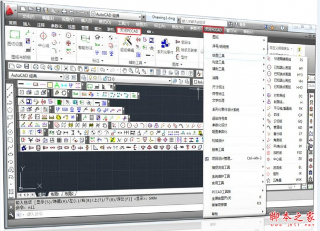Expand the 辅助工具 ribbon panel
320x231 pixels.
(x=137, y=62)
